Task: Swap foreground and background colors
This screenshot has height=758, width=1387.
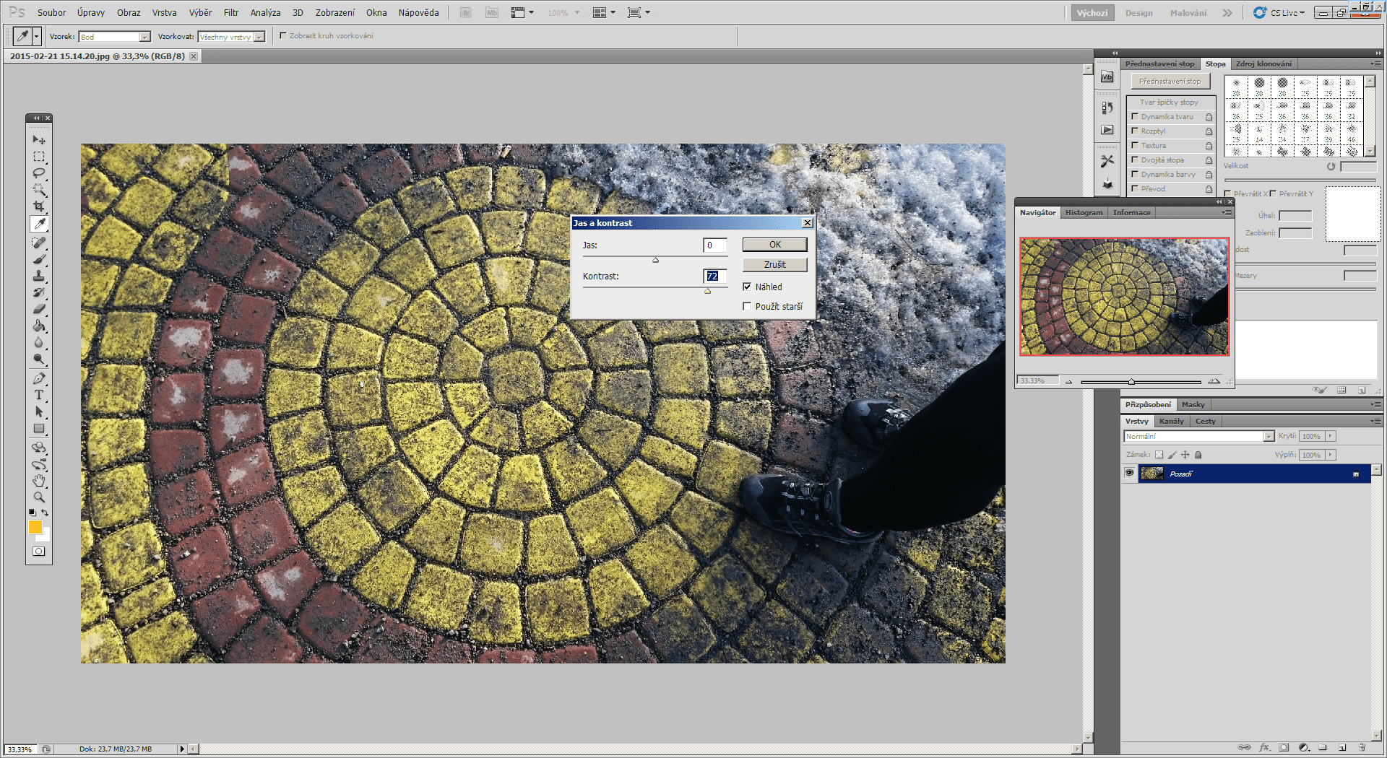Action: [x=45, y=513]
